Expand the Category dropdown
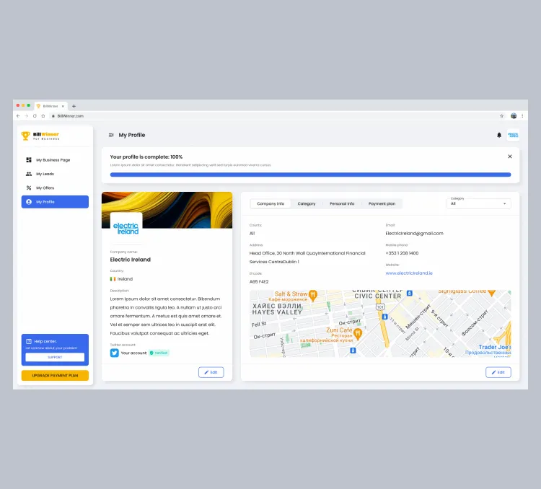This screenshot has height=489, width=541. pos(479,203)
